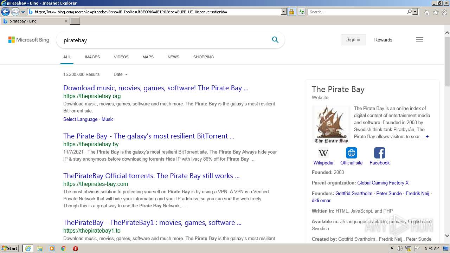Image resolution: width=450 pixels, height=253 pixels.
Task: Open Windows Media Player taskbar icon
Action: click(52, 248)
